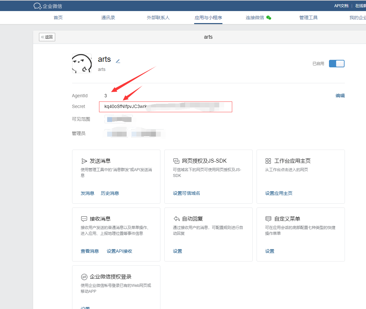The height and width of the screenshot is (309, 366).
Task: Click the 设置API接收 link
Action: 119,251
